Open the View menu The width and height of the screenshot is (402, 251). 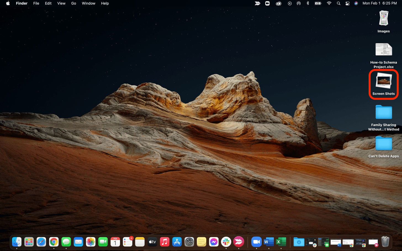[61, 3]
